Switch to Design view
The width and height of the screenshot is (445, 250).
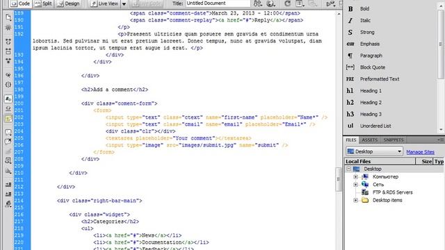68,3
